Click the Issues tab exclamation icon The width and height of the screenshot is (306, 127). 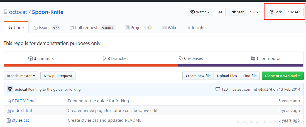point(36,28)
